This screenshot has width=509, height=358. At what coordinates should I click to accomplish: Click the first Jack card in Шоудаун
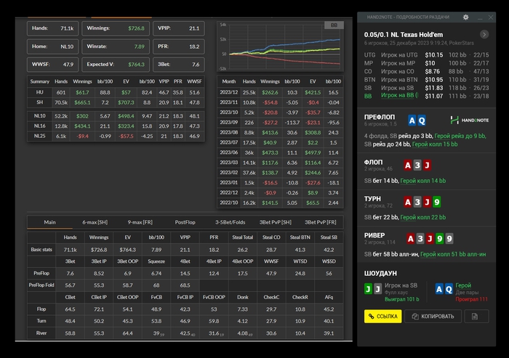coord(369,289)
